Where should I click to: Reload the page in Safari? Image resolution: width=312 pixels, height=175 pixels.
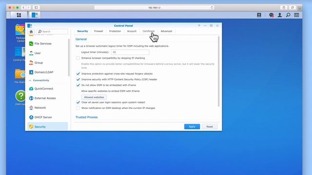coord(212,8)
